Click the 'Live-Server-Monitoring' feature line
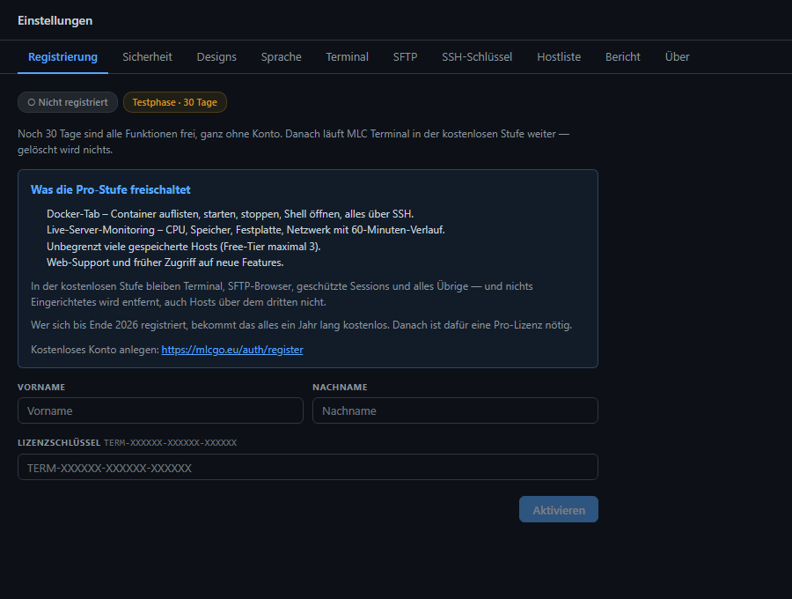The image size is (792, 599). (x=246, y=230)
